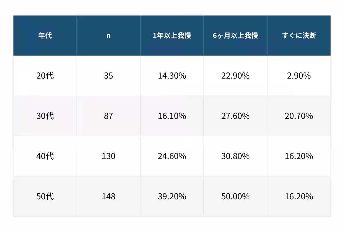Screen dimensions: 344x232
Task: Select the 24.60% value cell
Action: tap(172, 156)
